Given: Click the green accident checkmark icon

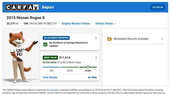Looking at the screenshot, I should [x=45, y=44].
